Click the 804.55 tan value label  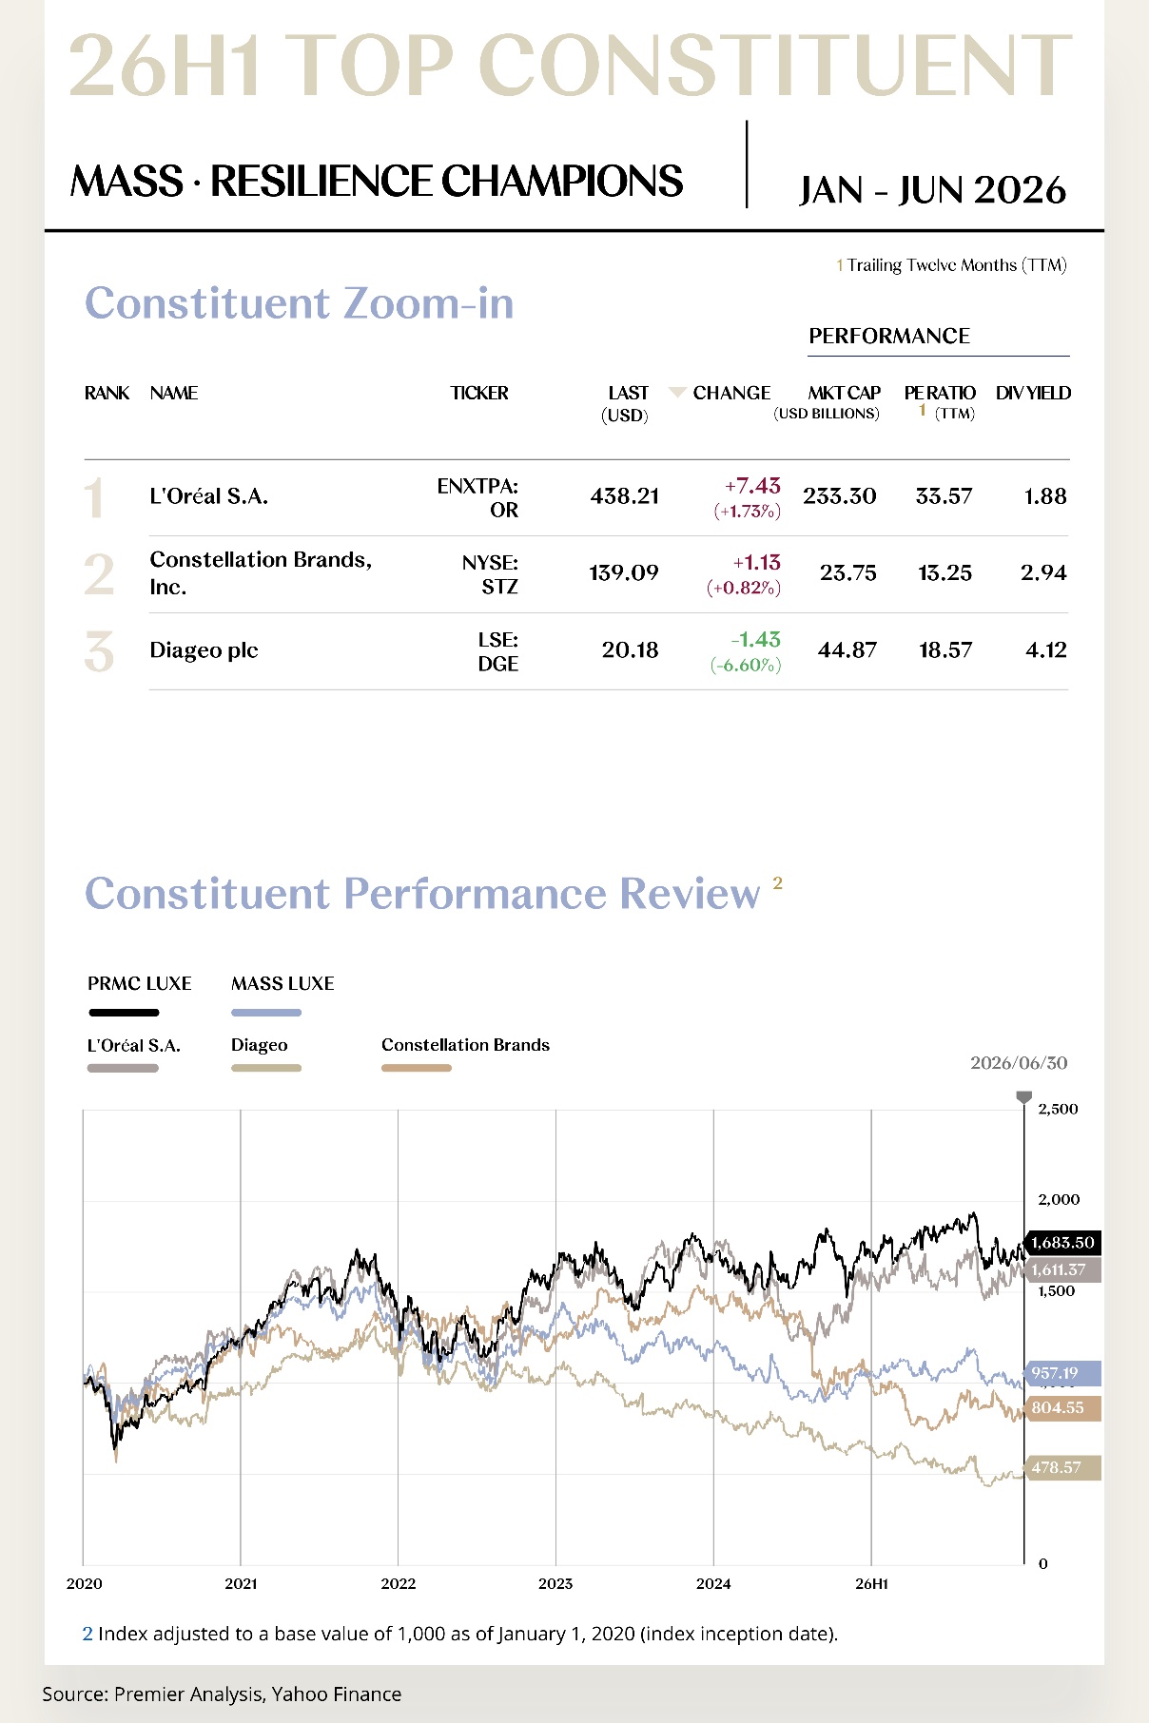[1062, 1408]
